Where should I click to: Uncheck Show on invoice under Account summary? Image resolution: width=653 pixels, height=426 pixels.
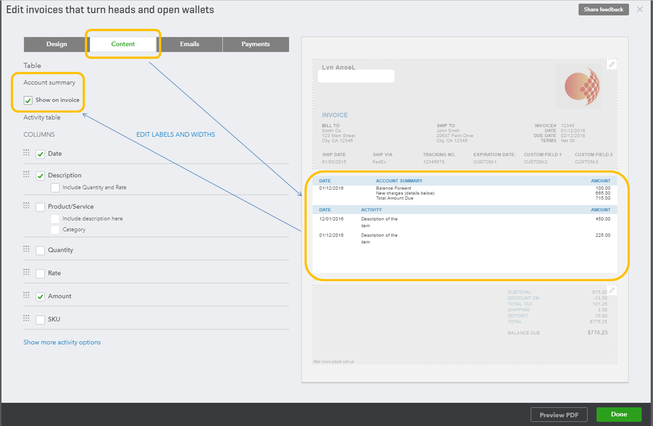[28, 100]
